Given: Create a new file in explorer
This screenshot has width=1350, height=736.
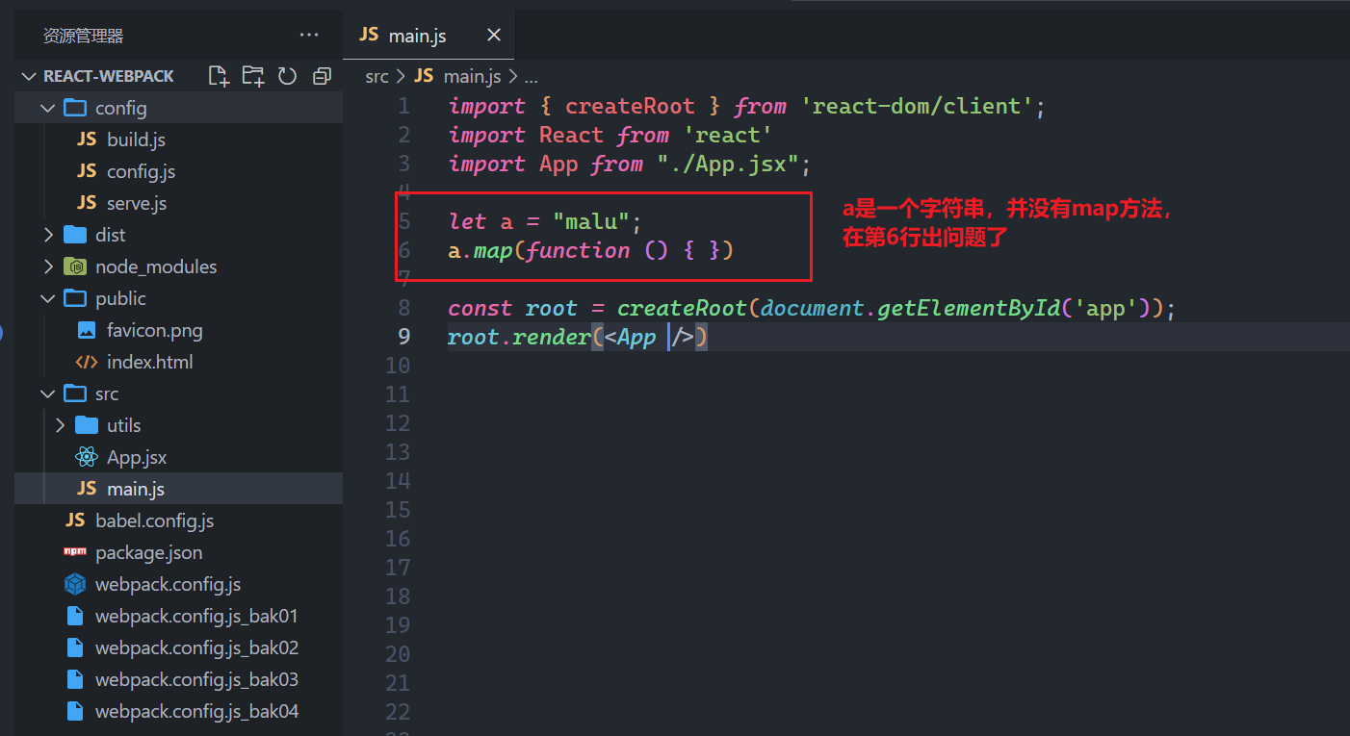Looking at the screenshot, I should tap(219, 76).
